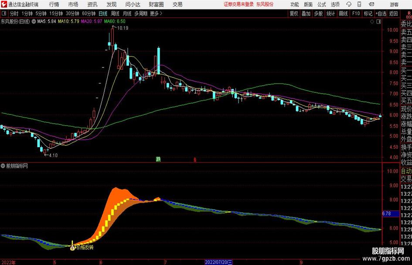
Task: Click the 叠加 overlay button
Action: click(x=306, y=13)
